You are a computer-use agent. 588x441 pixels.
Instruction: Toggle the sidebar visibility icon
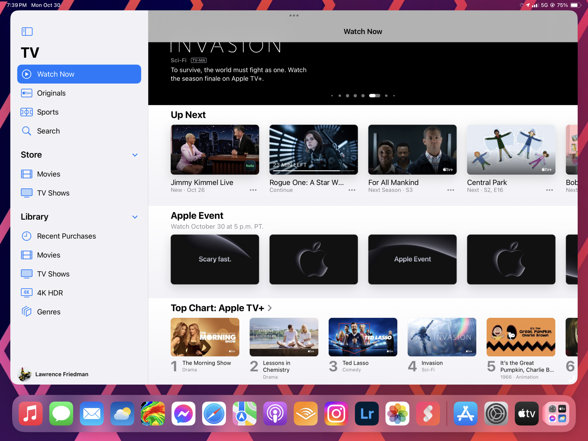click(x=27, y=31)
